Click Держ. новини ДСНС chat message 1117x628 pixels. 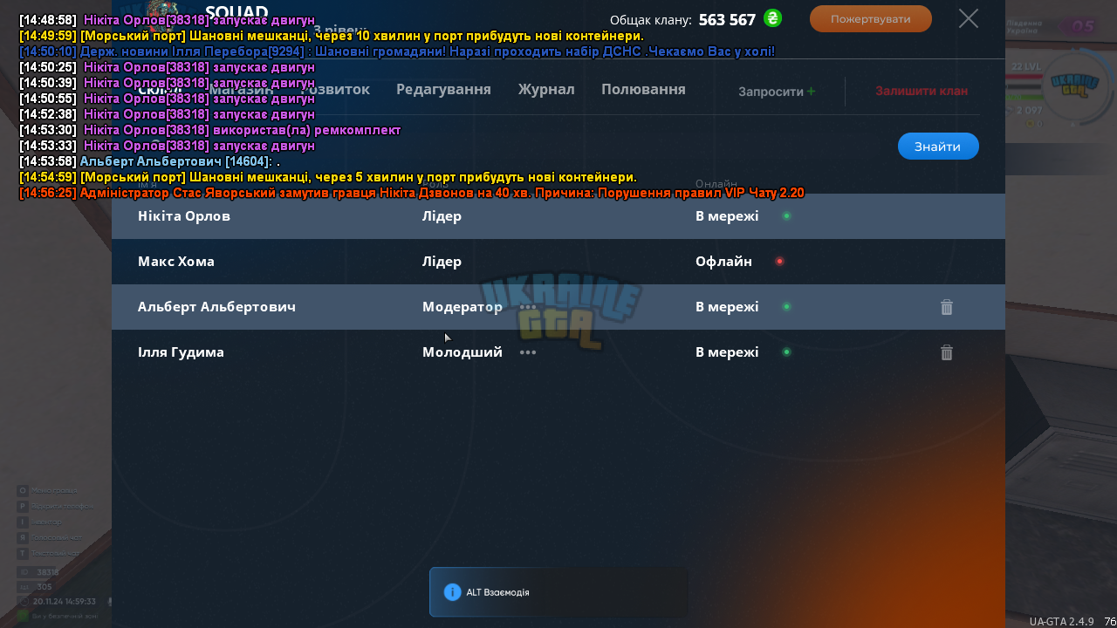tap(397, 51)
